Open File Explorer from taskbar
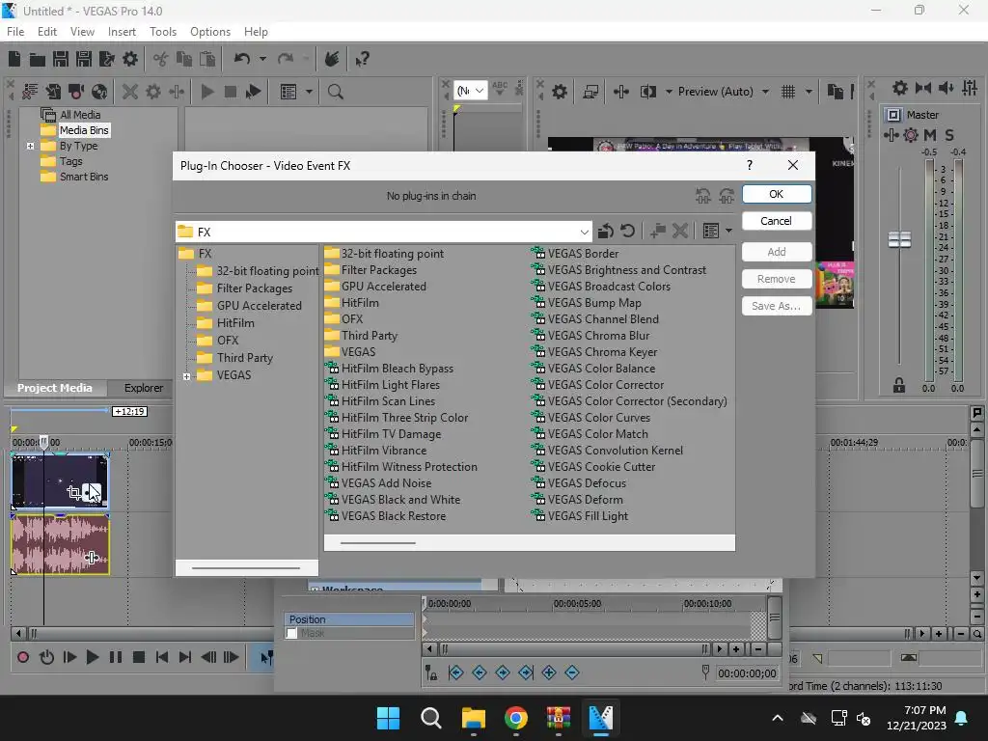The image size is (988, 741). 473,718
